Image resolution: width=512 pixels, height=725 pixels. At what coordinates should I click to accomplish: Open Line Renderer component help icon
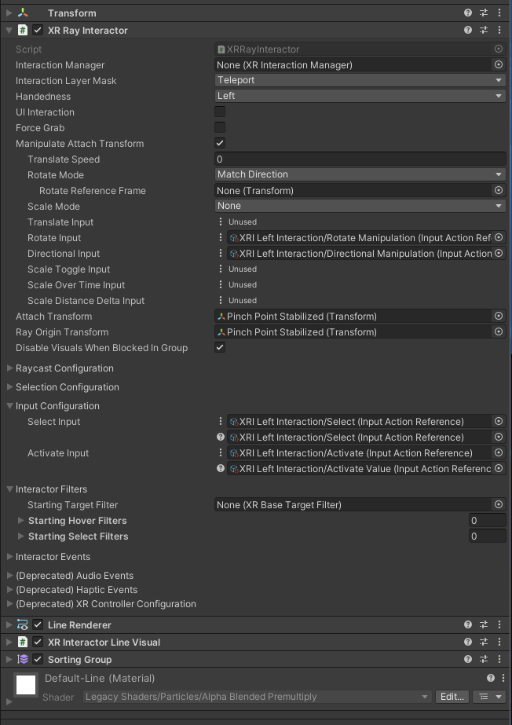pyautogui.click(x=468, y=625)
